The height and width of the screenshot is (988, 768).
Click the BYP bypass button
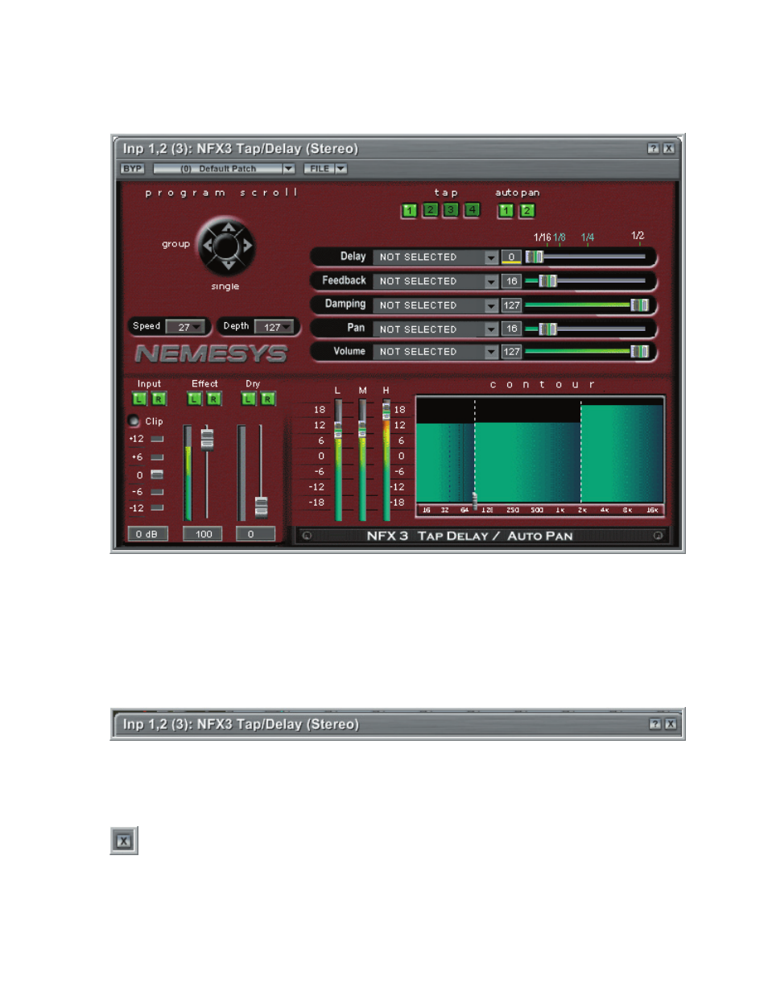[x=131, y=169]
